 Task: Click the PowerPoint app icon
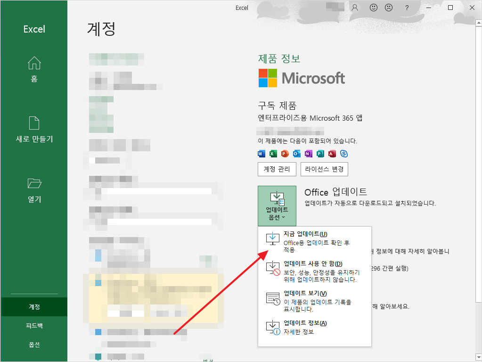[x=285, y=154]
